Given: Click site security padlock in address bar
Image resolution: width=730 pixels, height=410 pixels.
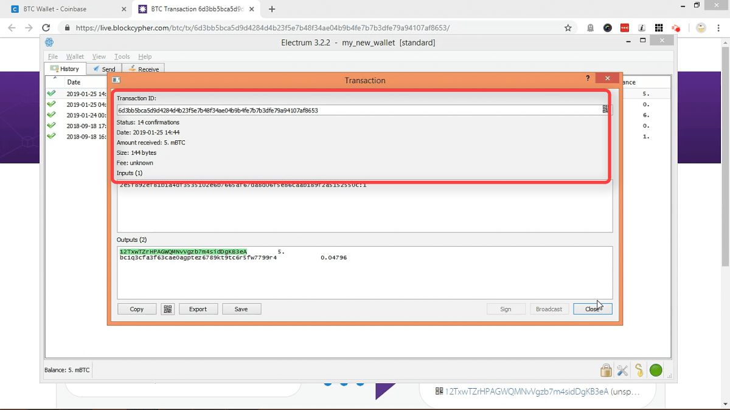Looking at the screenshot, I should [x=67, y=28].
